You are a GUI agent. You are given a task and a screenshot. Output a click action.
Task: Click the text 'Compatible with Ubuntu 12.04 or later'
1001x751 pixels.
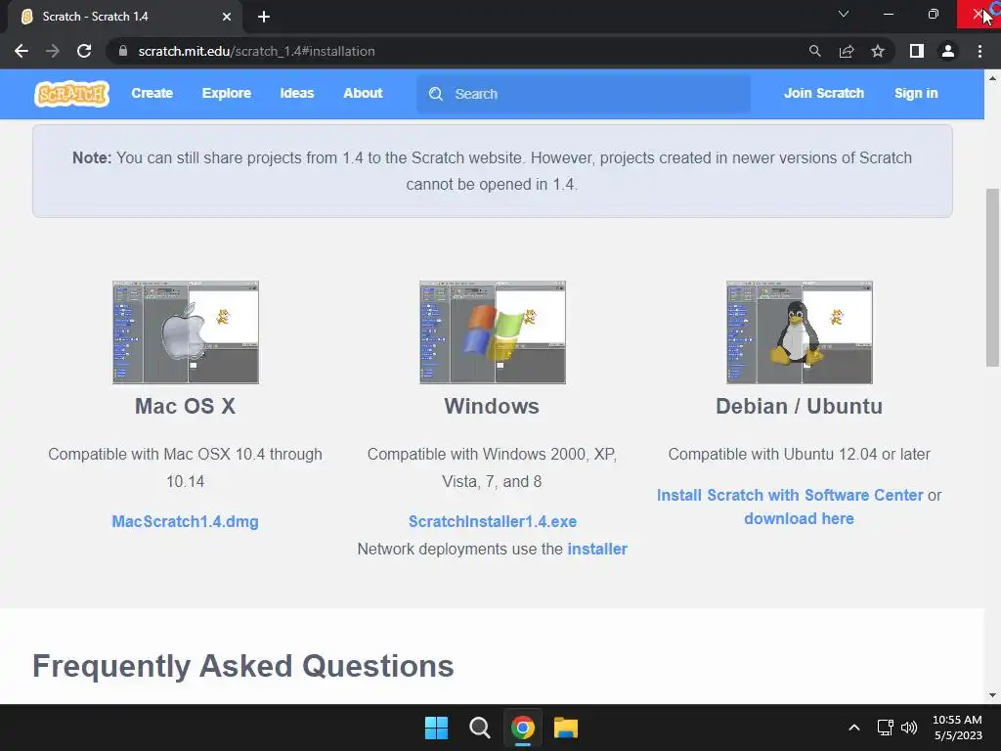(x=800, y=454)
